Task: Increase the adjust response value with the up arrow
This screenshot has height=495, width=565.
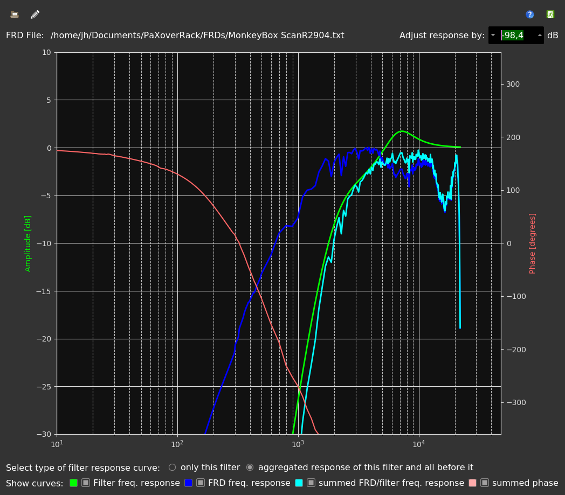Action: pyautogui.click(x=540, y=35)
